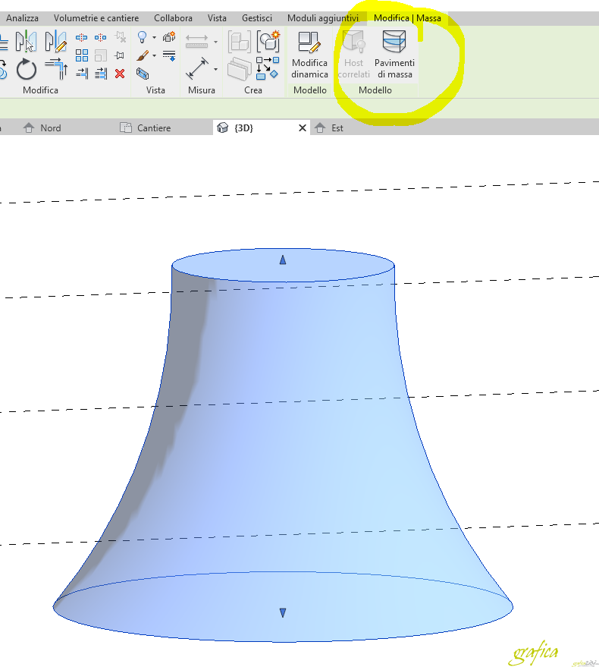Click the Create Assembly icon
This screenshot has height=667, width=599.
240,41
